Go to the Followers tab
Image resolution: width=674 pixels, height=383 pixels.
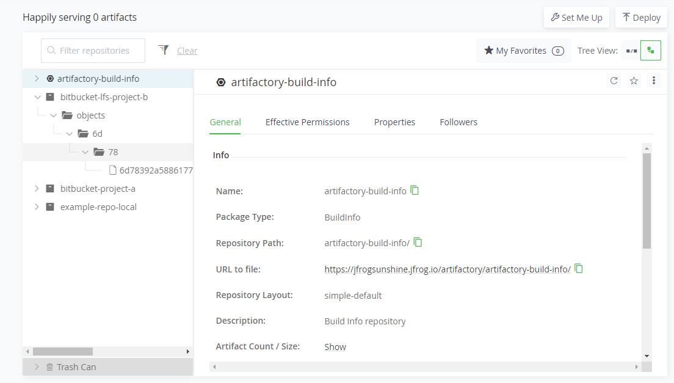coord(458,122)
